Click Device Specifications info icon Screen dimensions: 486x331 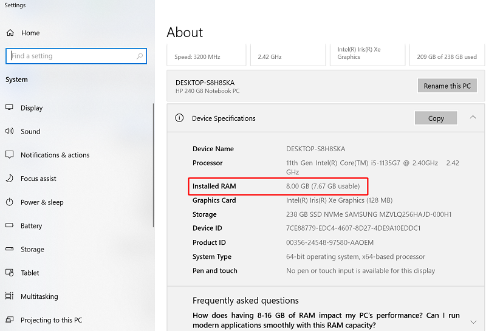click(179, 118)
